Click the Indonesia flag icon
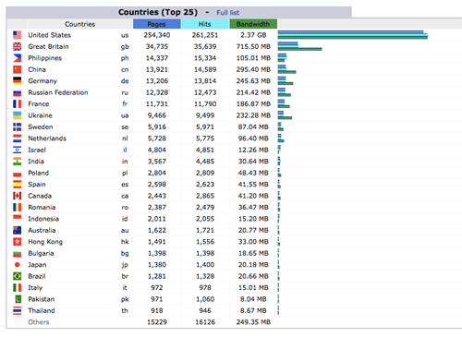Viewport: 462px width, 337px height. [18, 218]
